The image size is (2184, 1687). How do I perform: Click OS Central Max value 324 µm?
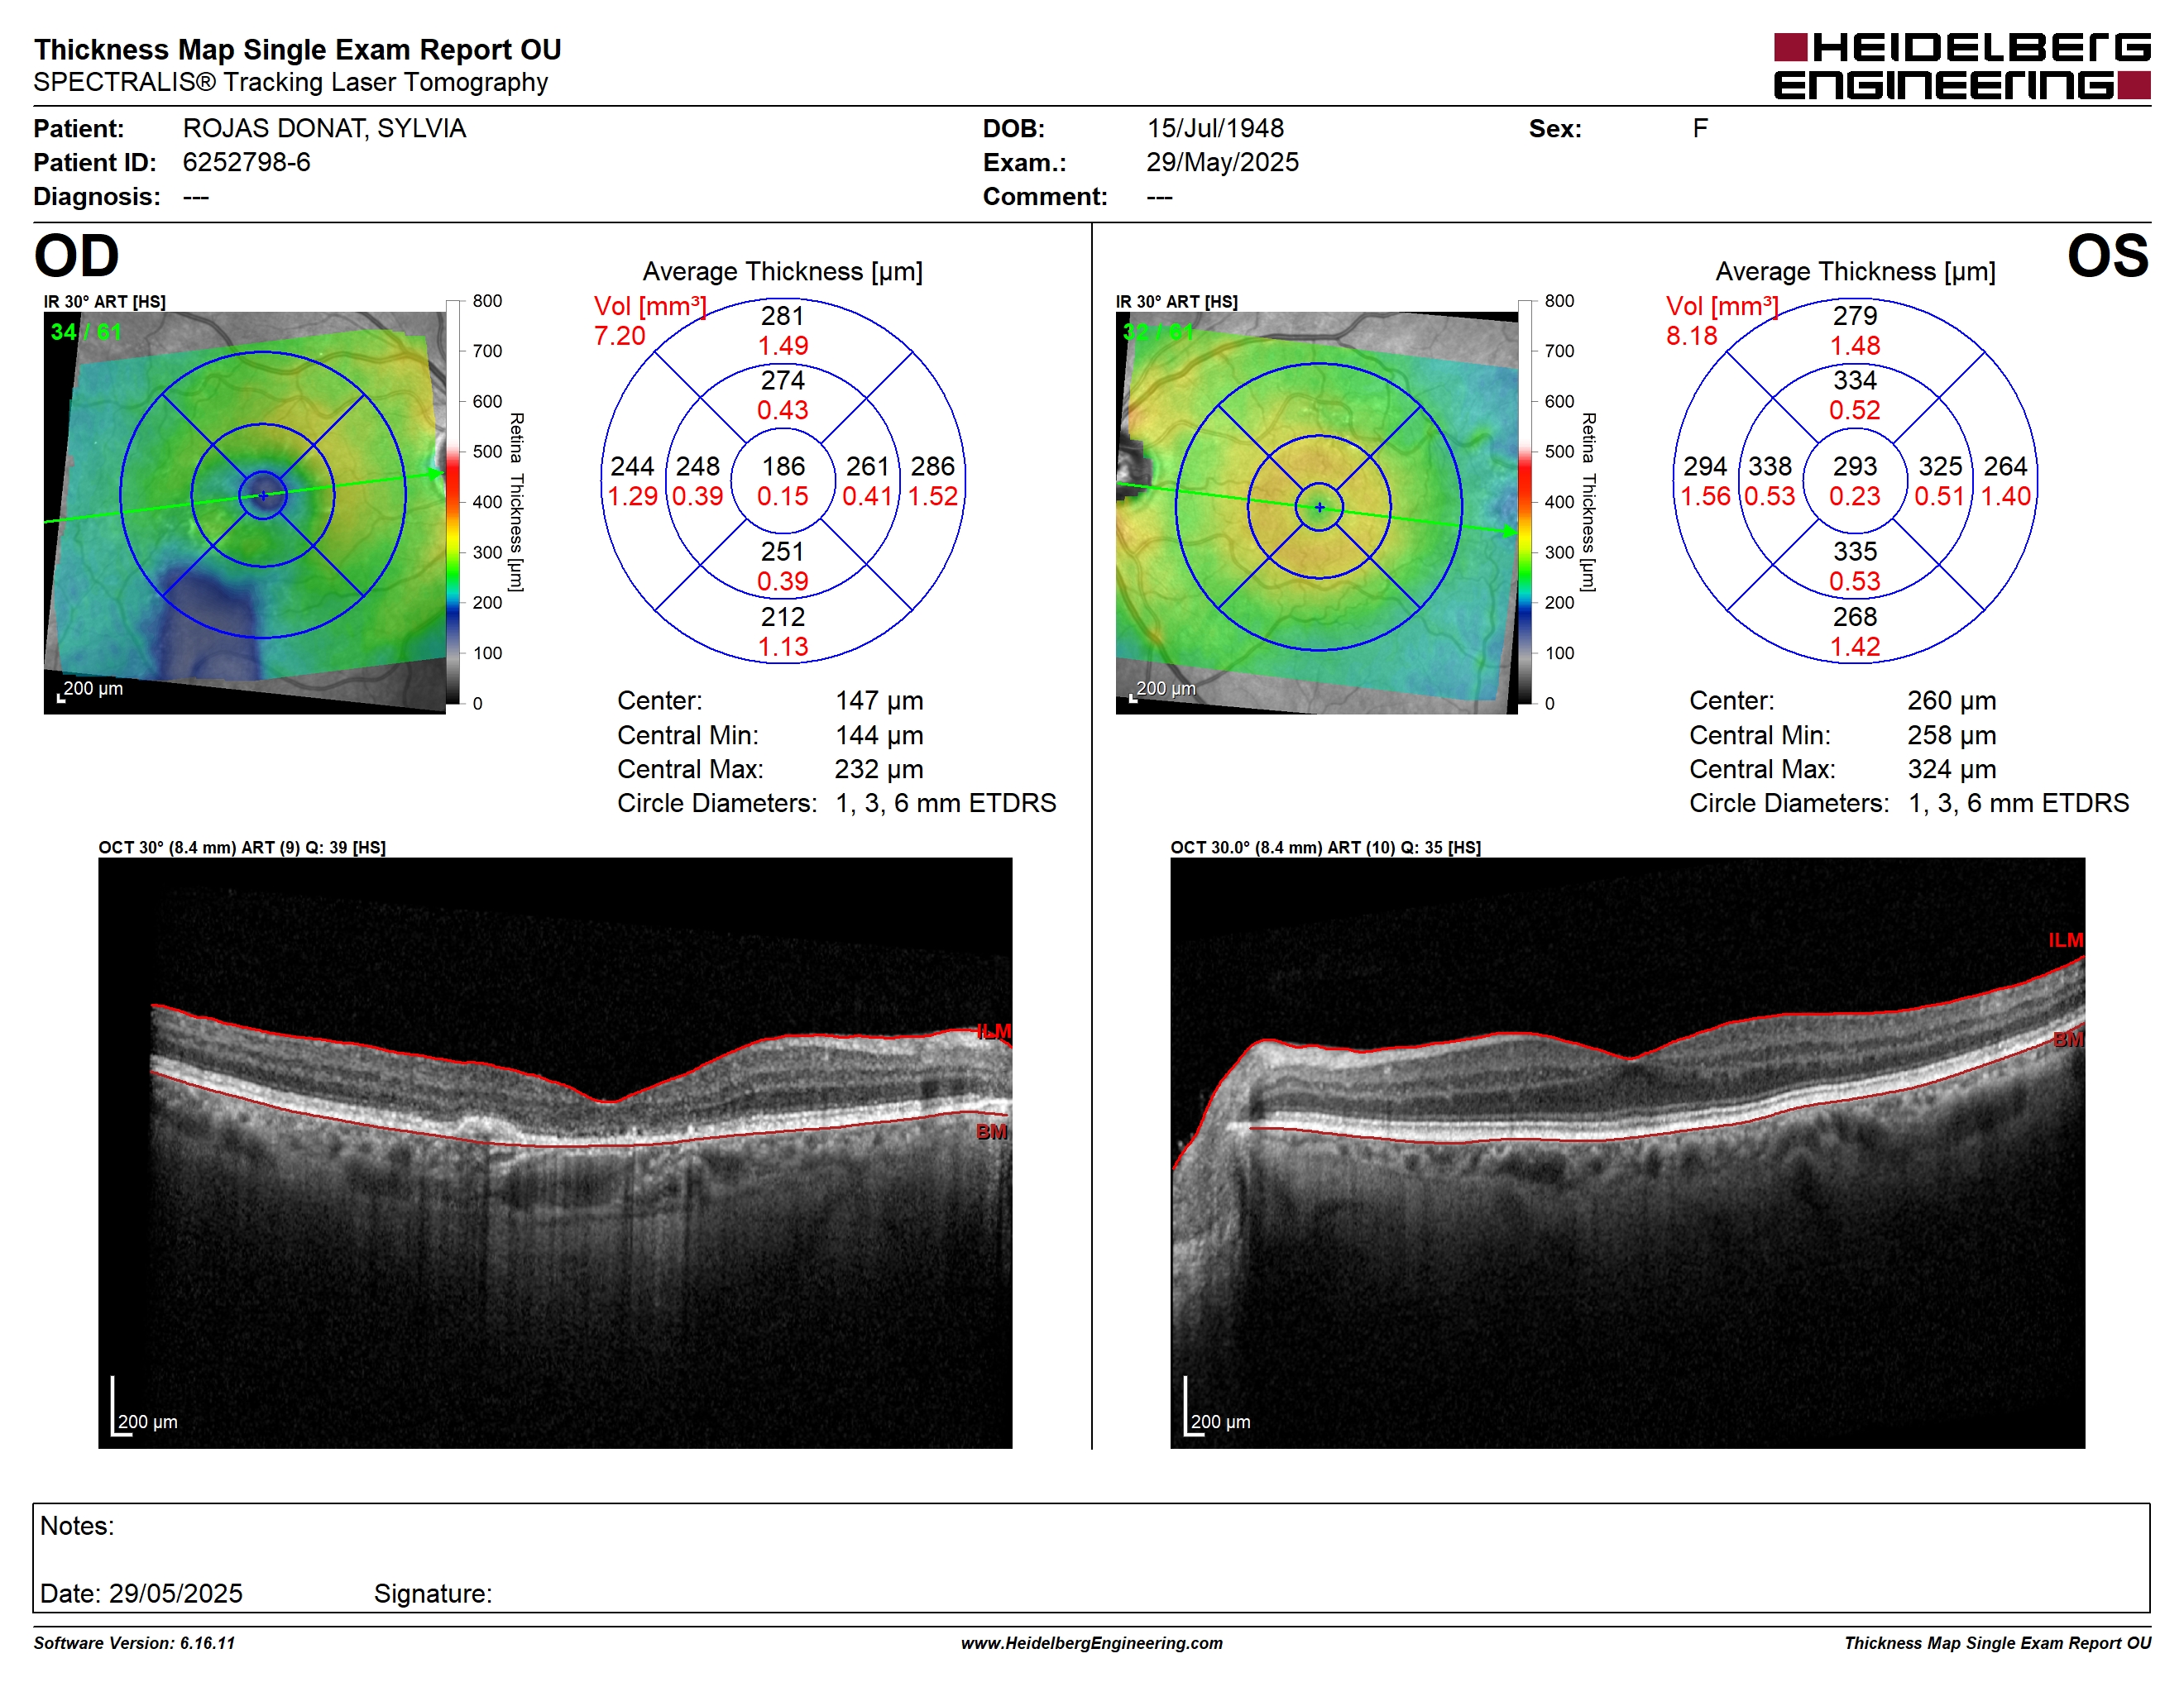coord(1951,770)
